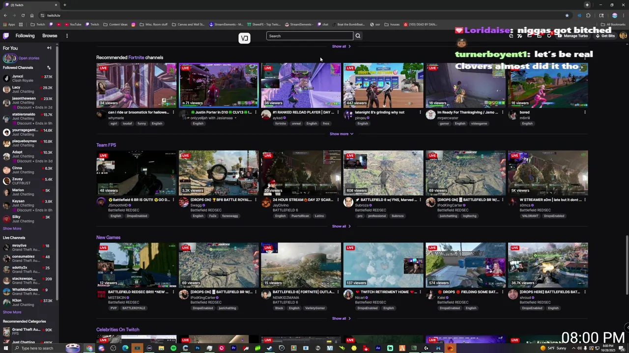Screen dimensions: 629x353
Task: Open Content Ideas bookmark folder
Action: 115,25
